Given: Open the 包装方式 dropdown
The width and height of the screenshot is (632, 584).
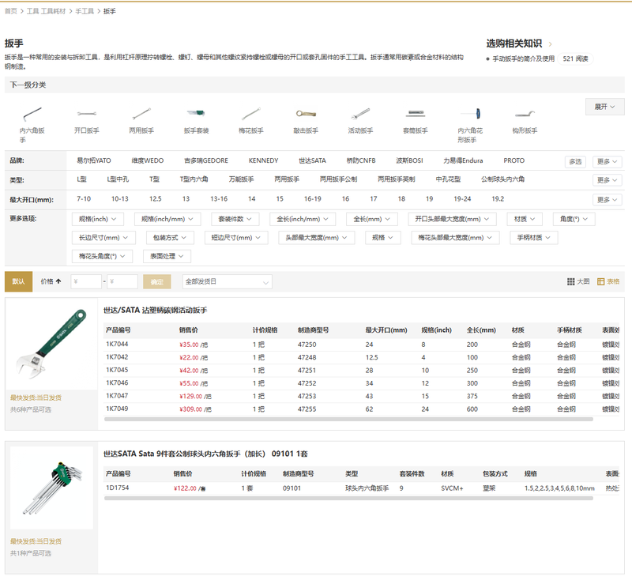Looking at the screenshot, I should 170,238.
